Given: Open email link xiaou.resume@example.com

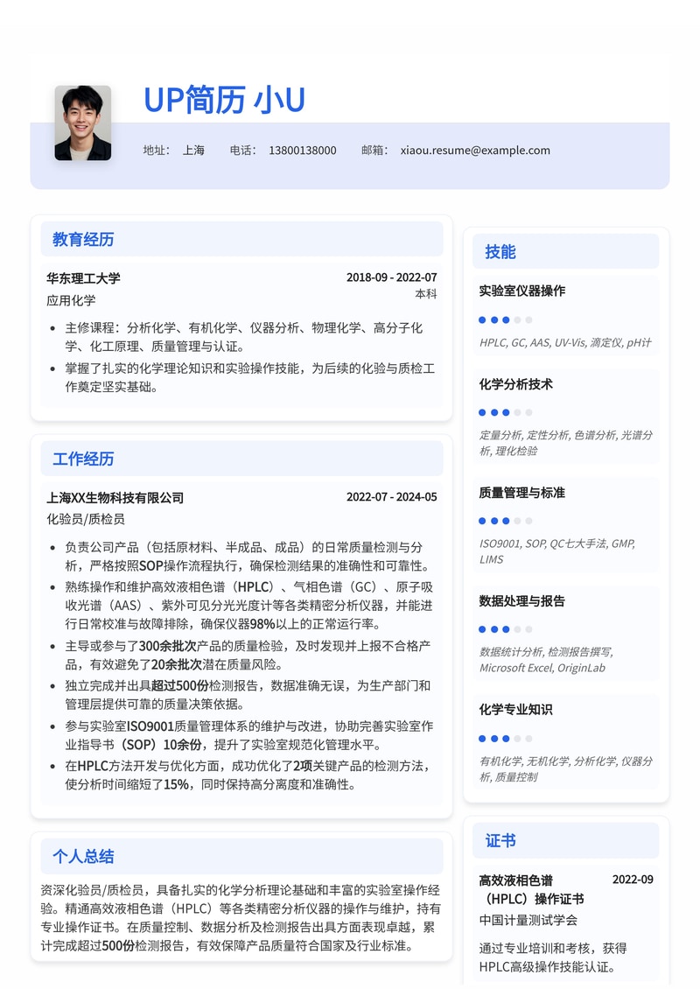Looking at the screenshot, I should coord(473,150).
